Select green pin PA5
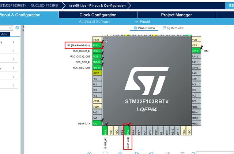 pyautogui.click(x=128, y=131)
